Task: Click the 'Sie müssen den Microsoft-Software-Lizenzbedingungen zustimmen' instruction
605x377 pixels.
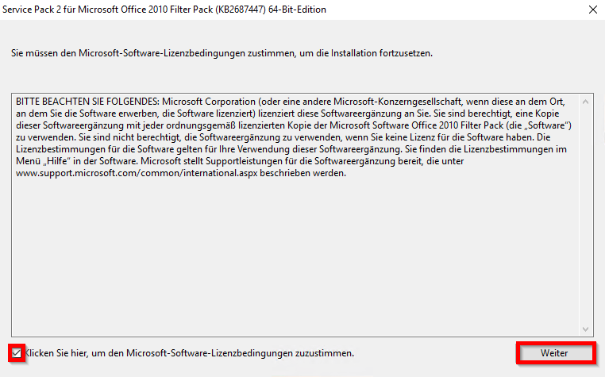Action: tap(222, 52)
